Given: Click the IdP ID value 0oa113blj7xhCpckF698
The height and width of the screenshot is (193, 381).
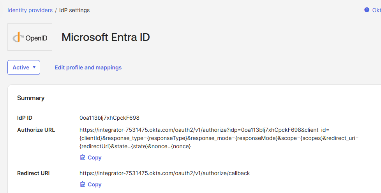Looking at the screenshot, I should pos(109,118).
